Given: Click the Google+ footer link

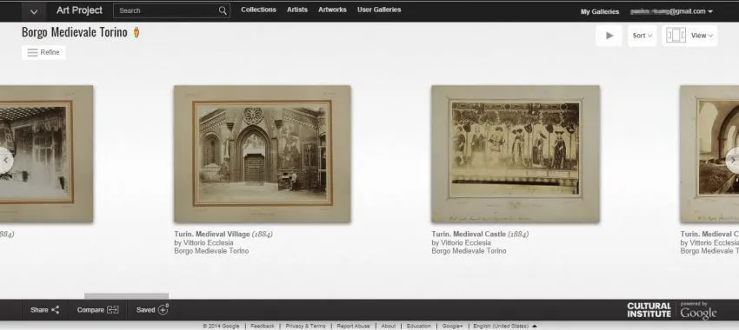Looking at the screenshot, I should [x=452, y=326].
